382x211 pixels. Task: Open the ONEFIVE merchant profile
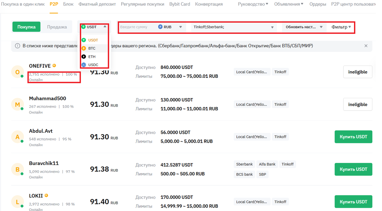pyautogui.click(x=40, y=66)
